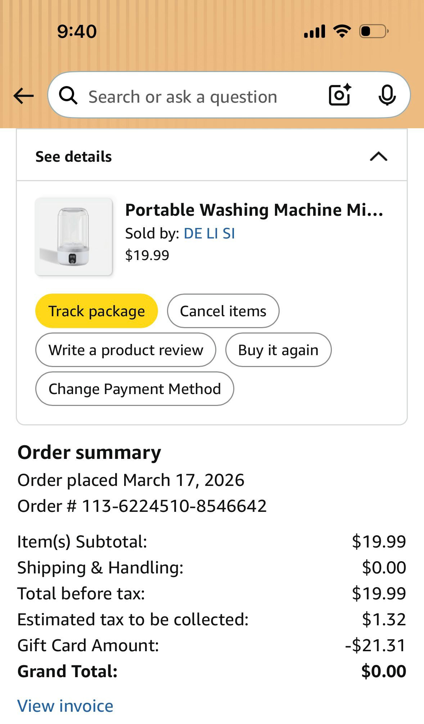The height and width of the screenshot is (724, 424).
Task: Tap the magnifying glass search icon
Action: pyautogui.click(x=68, y=96)
